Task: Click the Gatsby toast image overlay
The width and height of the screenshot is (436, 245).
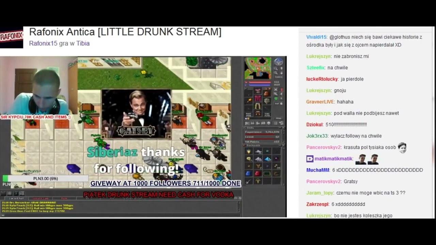Action: [x=137, y=114]
